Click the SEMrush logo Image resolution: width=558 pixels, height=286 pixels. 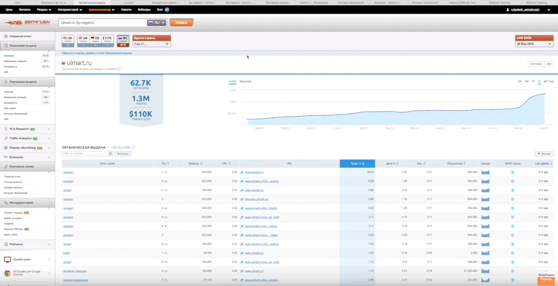[x=27, y=23]
